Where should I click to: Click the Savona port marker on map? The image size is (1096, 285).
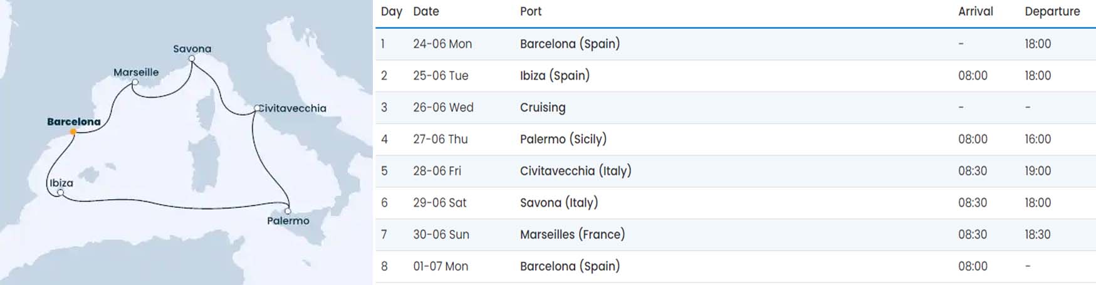pyautogui.click(x=192, y=58)
